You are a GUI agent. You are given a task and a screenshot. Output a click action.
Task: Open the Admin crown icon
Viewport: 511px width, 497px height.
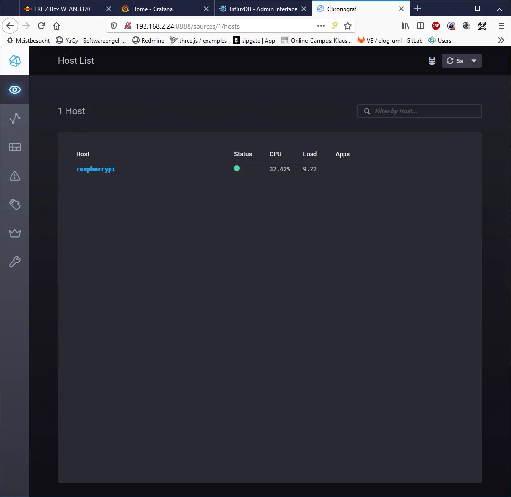click(15, 233)
